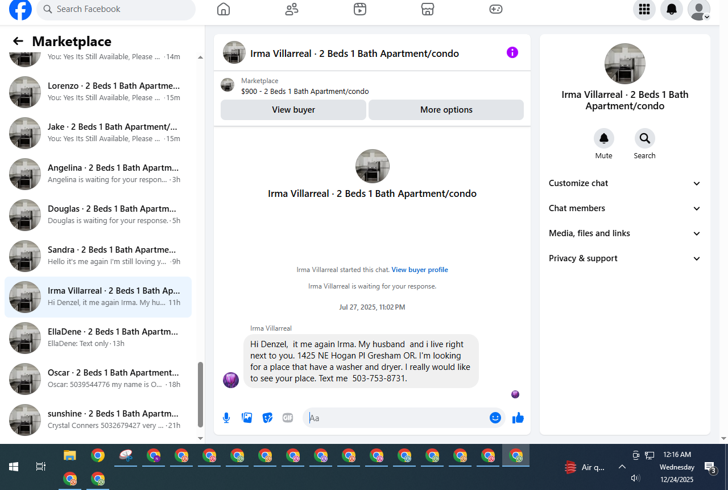Image resolution: width=728 pixels, height=490 pixels.
Task: Open the Facebook logo home link
Action: tap(20, 9)
